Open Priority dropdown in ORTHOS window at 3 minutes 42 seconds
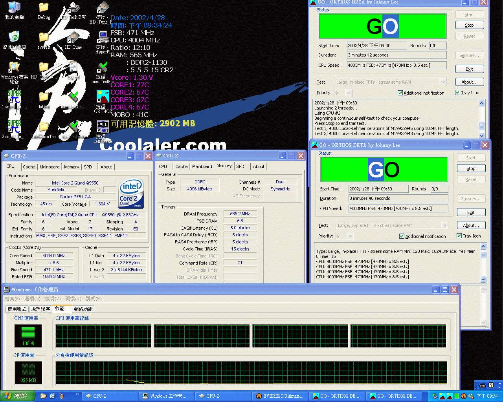 (x=349, y=93)
